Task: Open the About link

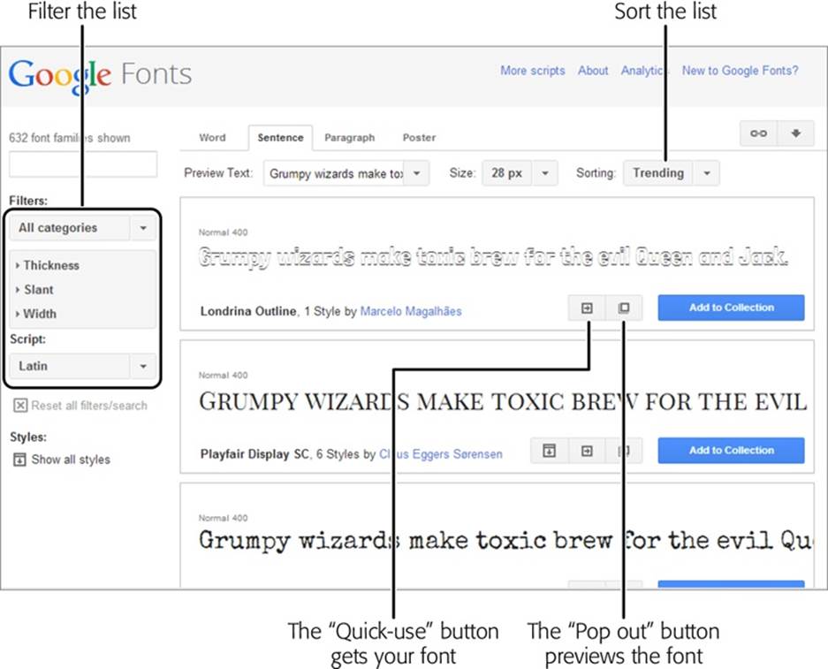Action: [593, 71]
